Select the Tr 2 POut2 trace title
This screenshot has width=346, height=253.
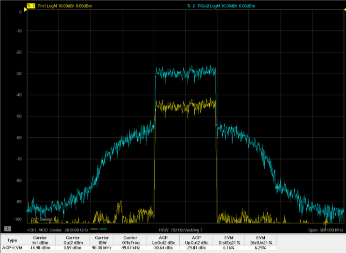pos(221,6)
